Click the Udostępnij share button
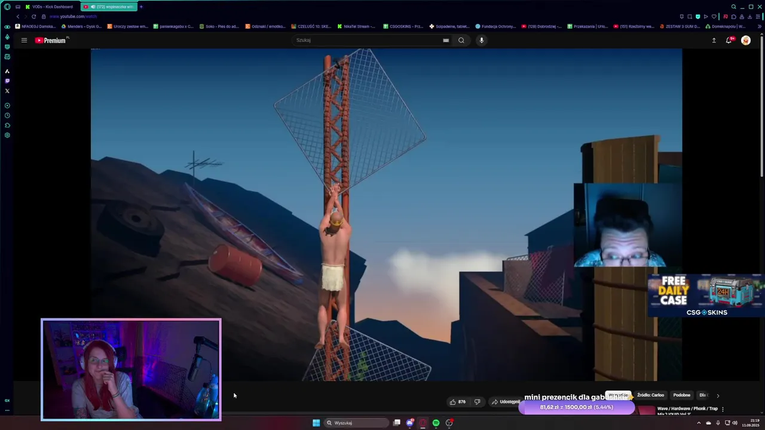Viewport: 765px width, 430px height. (x=506, y=402)
